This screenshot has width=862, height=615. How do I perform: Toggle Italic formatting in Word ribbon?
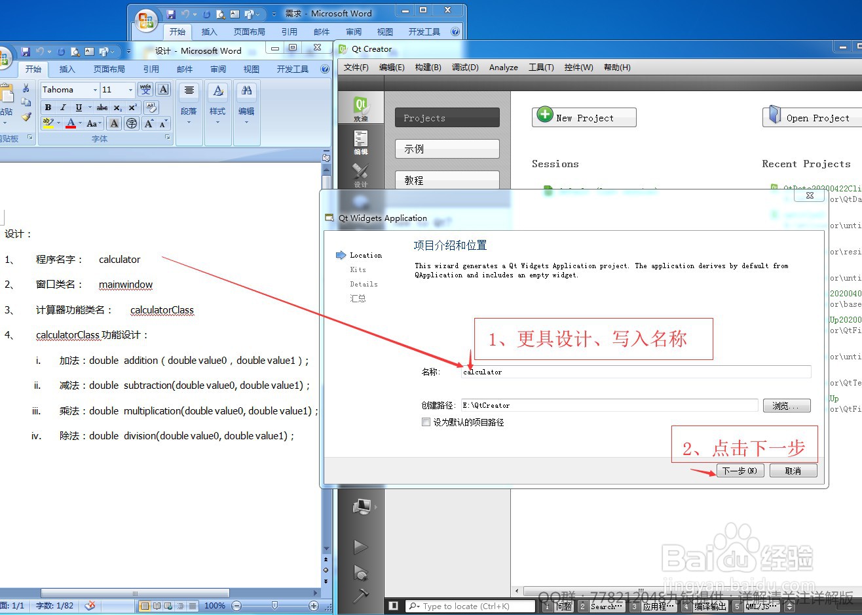(63, 108)
